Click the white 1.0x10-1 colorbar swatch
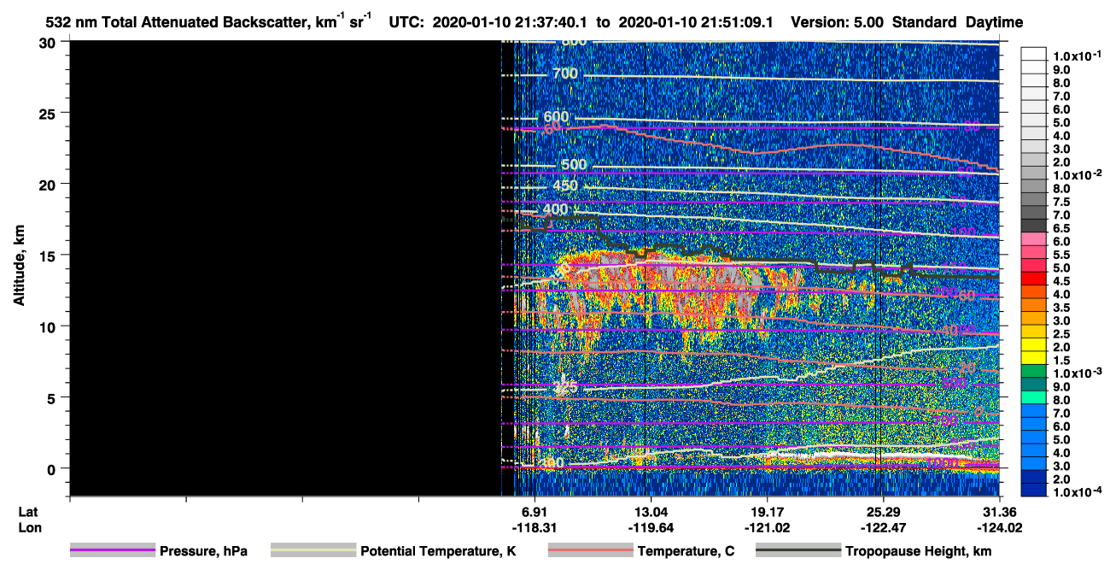Screen dimensions: 1110x570 [1034, 53]
